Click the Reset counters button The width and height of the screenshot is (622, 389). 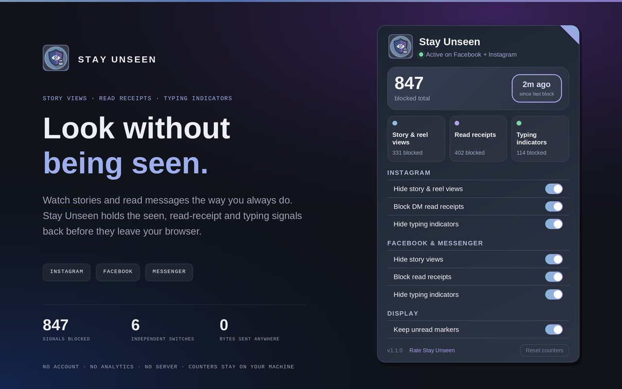544,350
